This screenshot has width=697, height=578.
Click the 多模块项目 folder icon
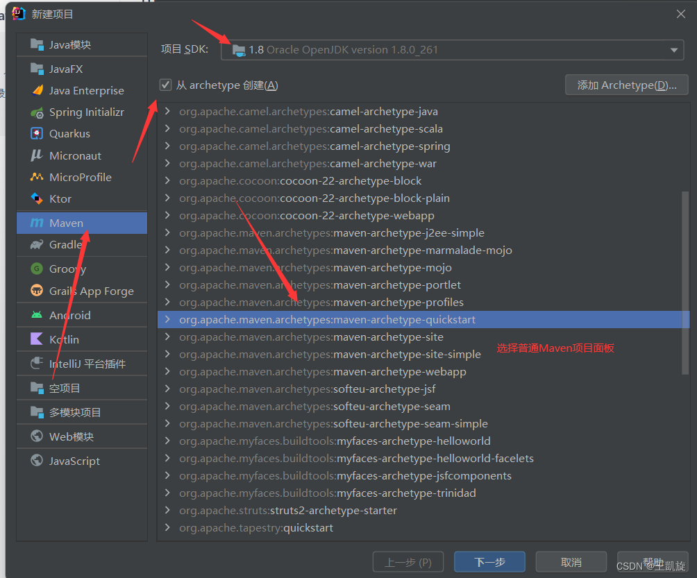click(37, 412)
